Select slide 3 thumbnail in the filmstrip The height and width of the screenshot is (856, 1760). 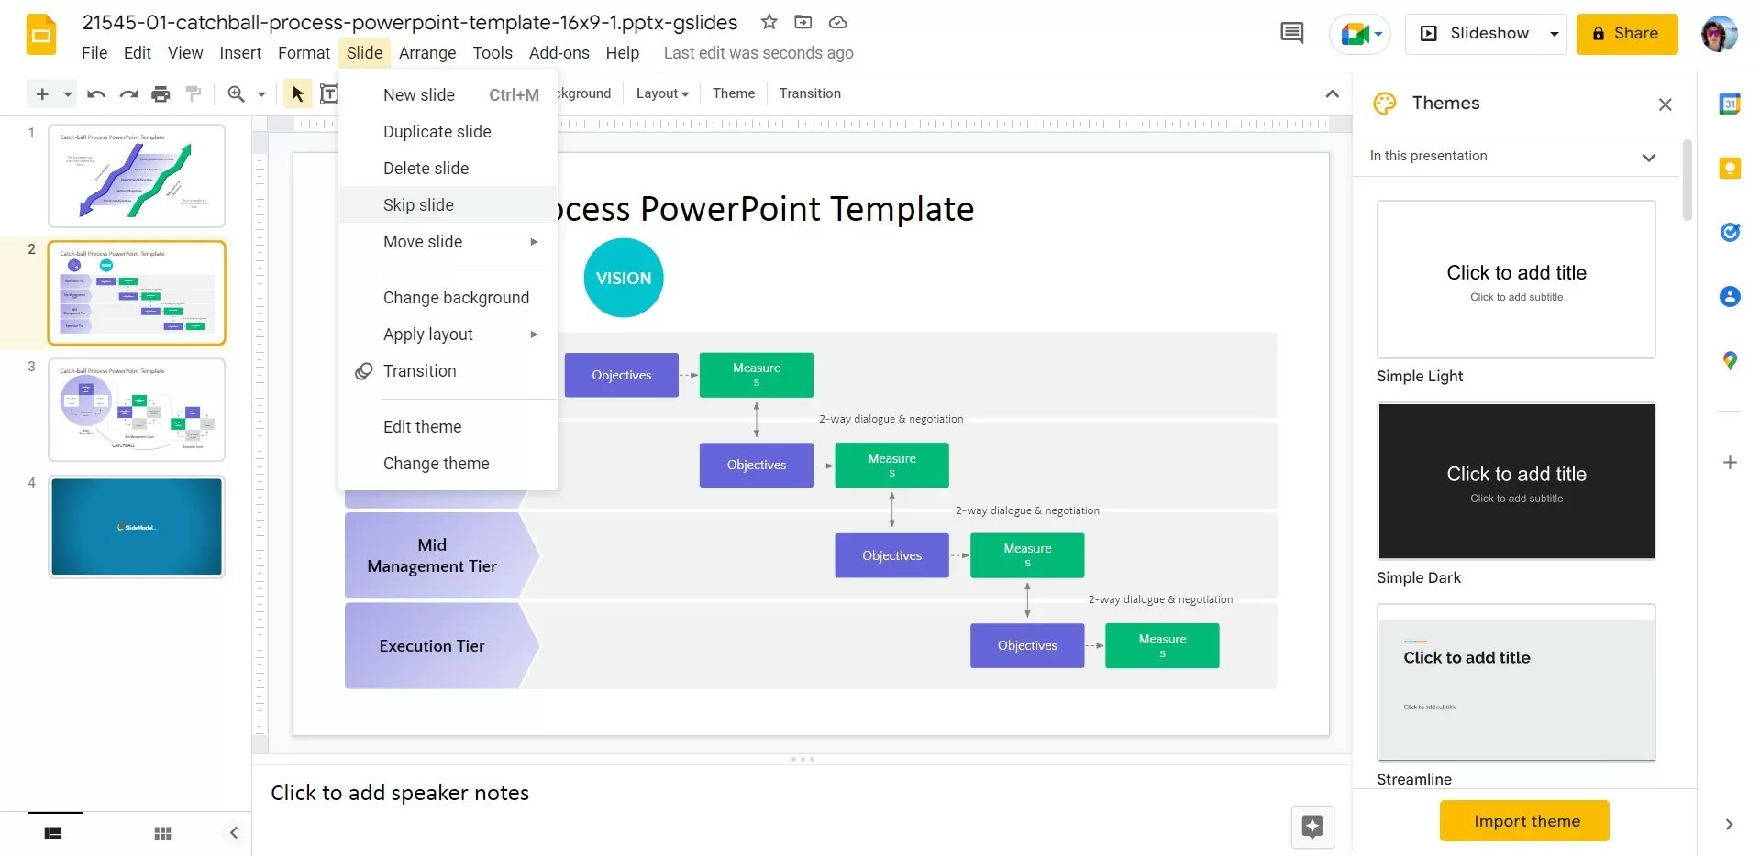[x=136, y=410]
